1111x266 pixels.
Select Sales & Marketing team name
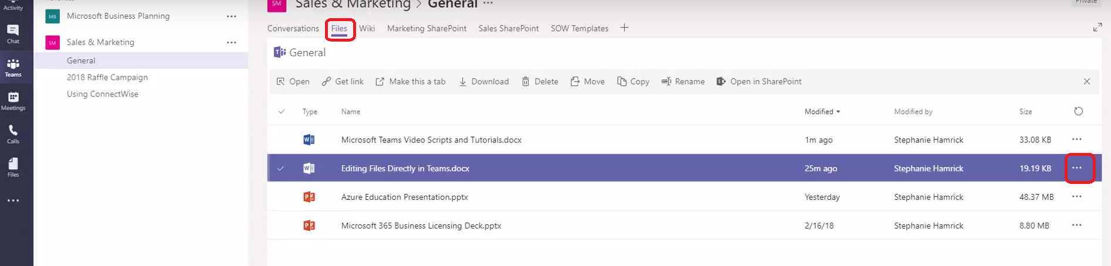[x=100, y=42]
